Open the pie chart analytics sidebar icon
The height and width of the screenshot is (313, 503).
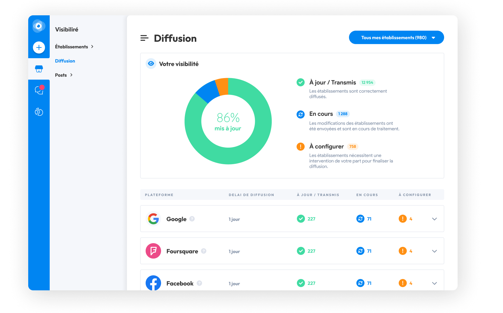(x=39, y=112)
